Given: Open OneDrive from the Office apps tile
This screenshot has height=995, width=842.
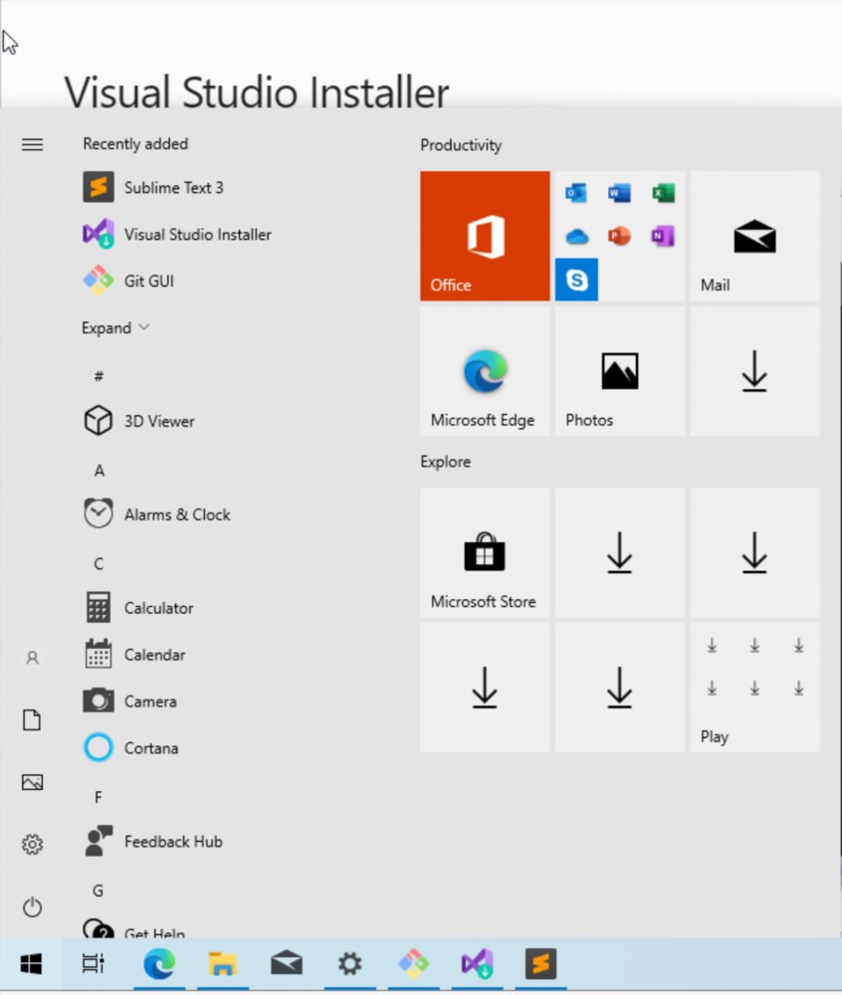Looking at the screenshot, I should pos(576,236).
